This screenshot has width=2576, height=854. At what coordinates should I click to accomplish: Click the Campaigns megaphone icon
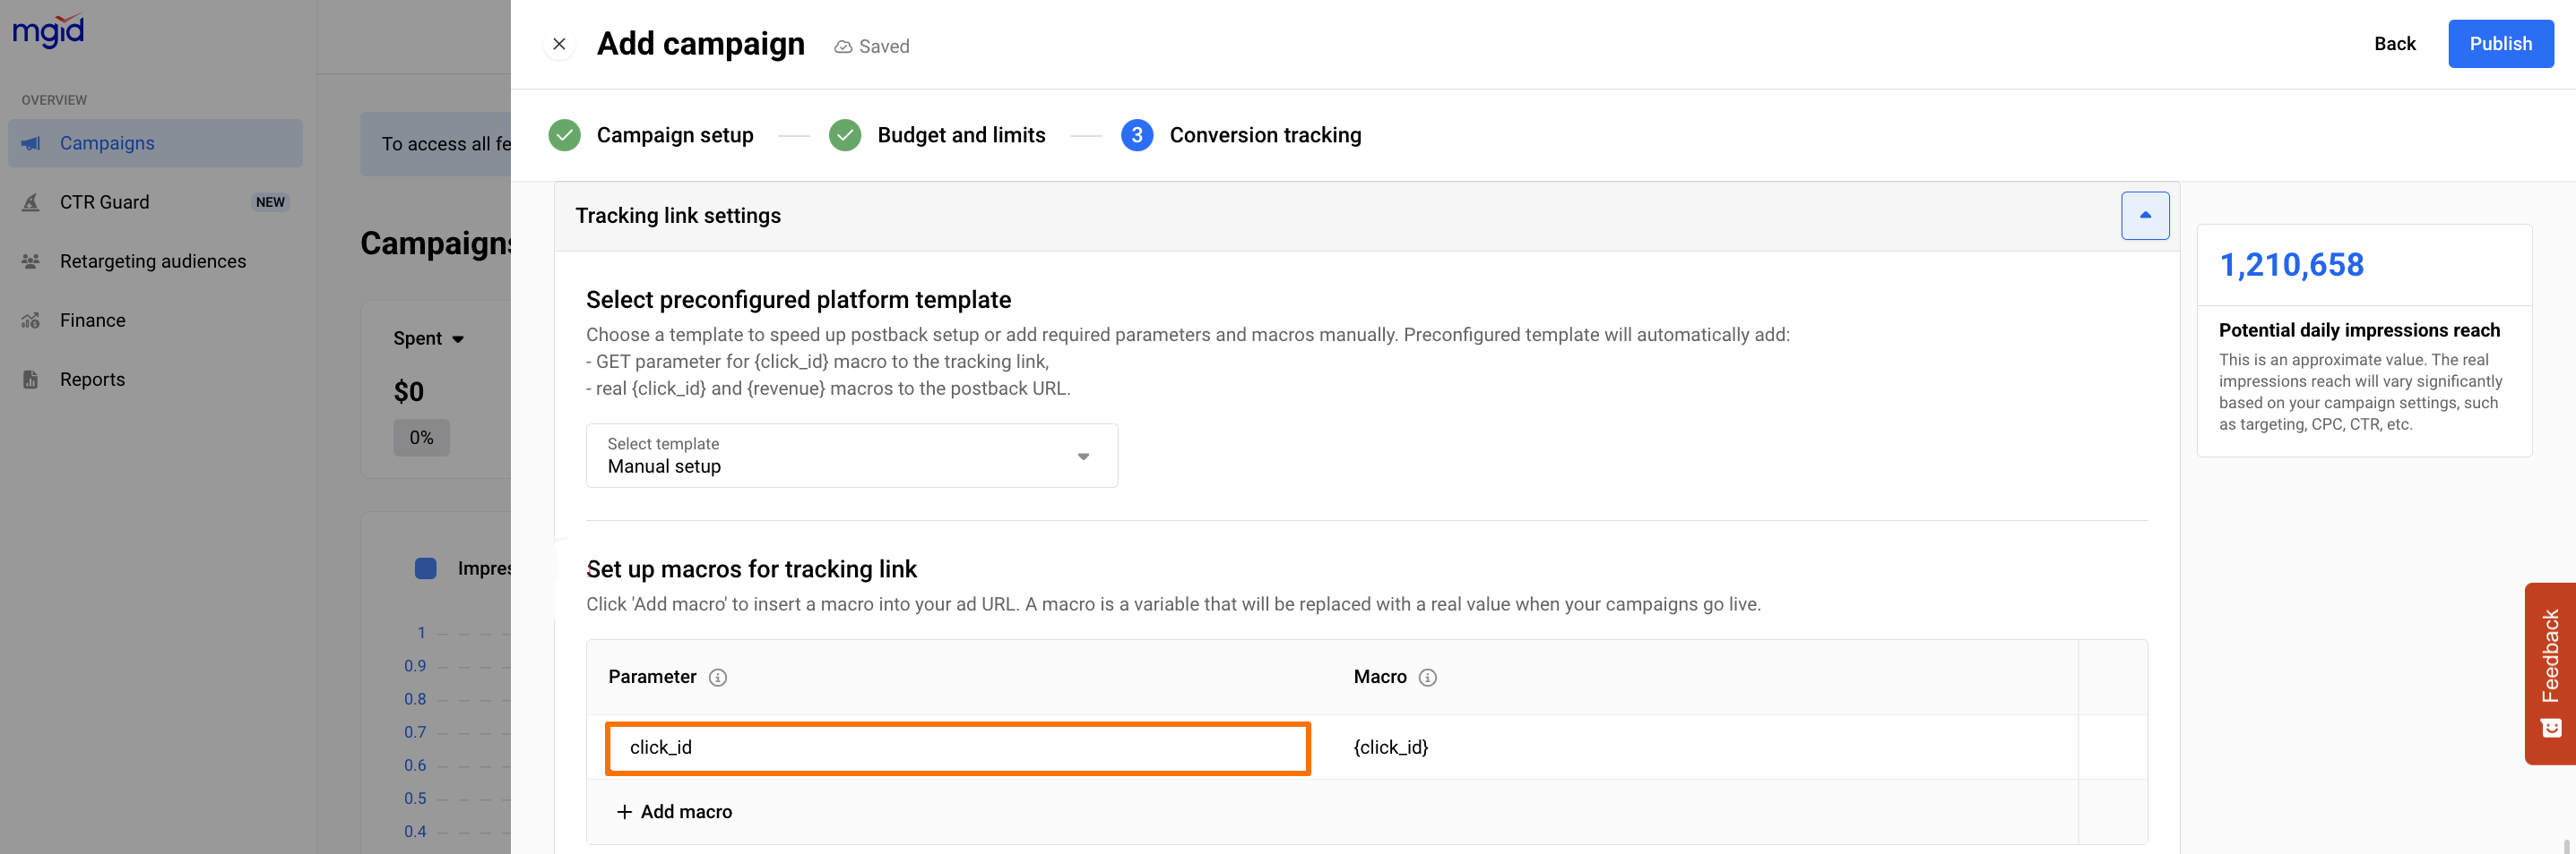[31, 143]
